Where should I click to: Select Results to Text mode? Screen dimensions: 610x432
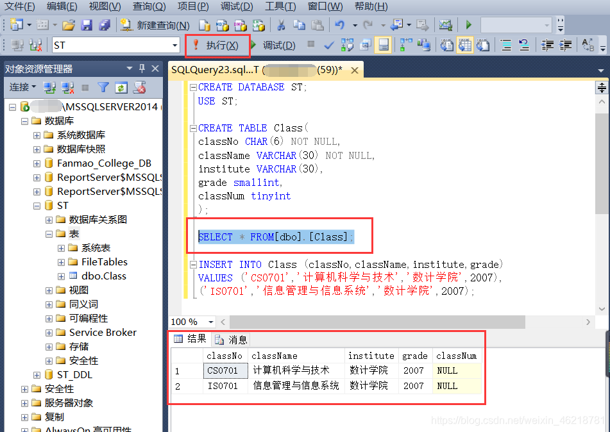[446, 46]
